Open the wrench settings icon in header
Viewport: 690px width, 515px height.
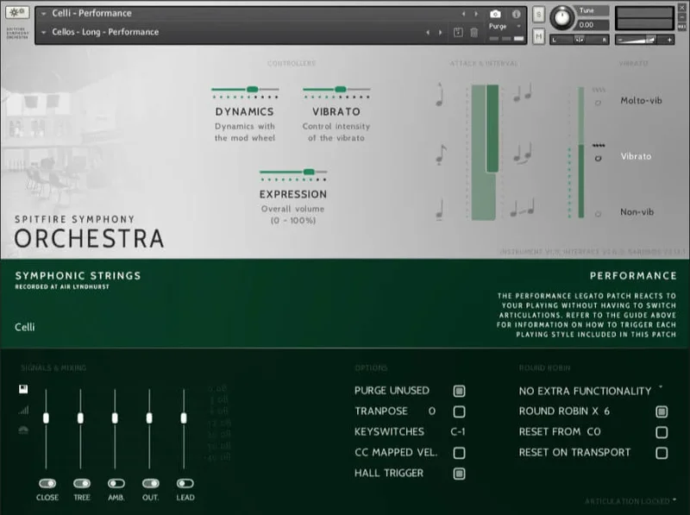coord(17,12)
